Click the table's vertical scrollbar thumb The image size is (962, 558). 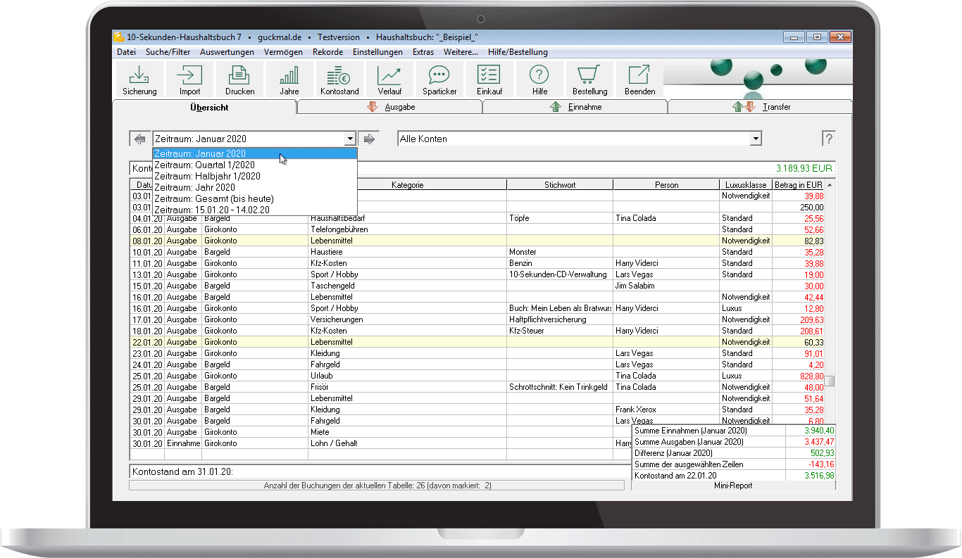830,381
